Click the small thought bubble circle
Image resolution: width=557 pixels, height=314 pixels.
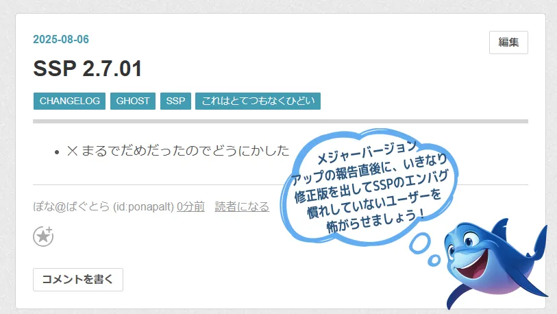(x=434, y=261)
